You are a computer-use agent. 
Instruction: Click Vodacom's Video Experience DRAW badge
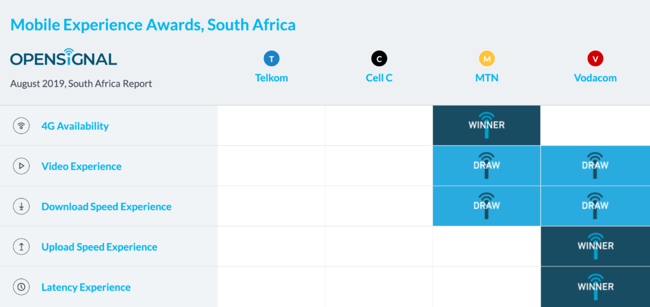(x=595, y=166)
